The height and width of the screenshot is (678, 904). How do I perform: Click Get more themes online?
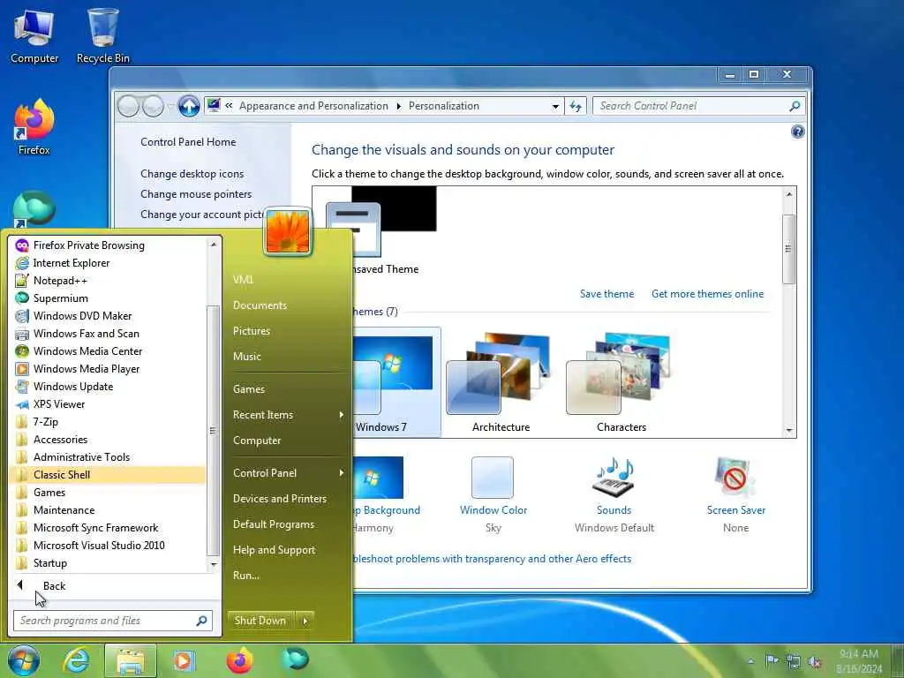[x=707, y=294]
